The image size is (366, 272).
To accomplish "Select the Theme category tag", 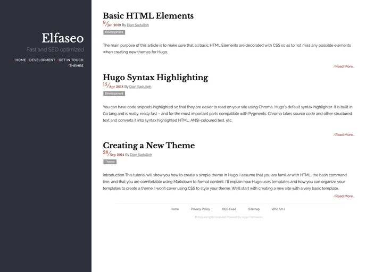I will point(110,161).
